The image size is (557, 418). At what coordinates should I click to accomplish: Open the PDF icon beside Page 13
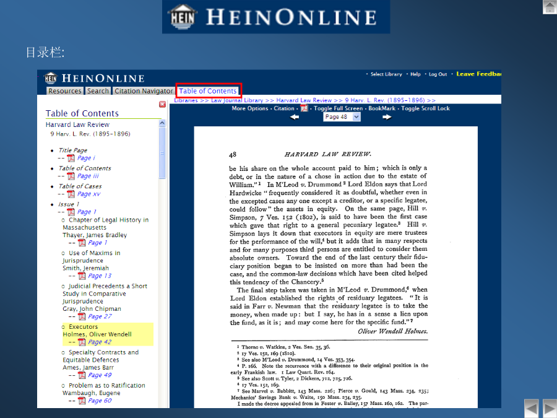click(82, 276)
